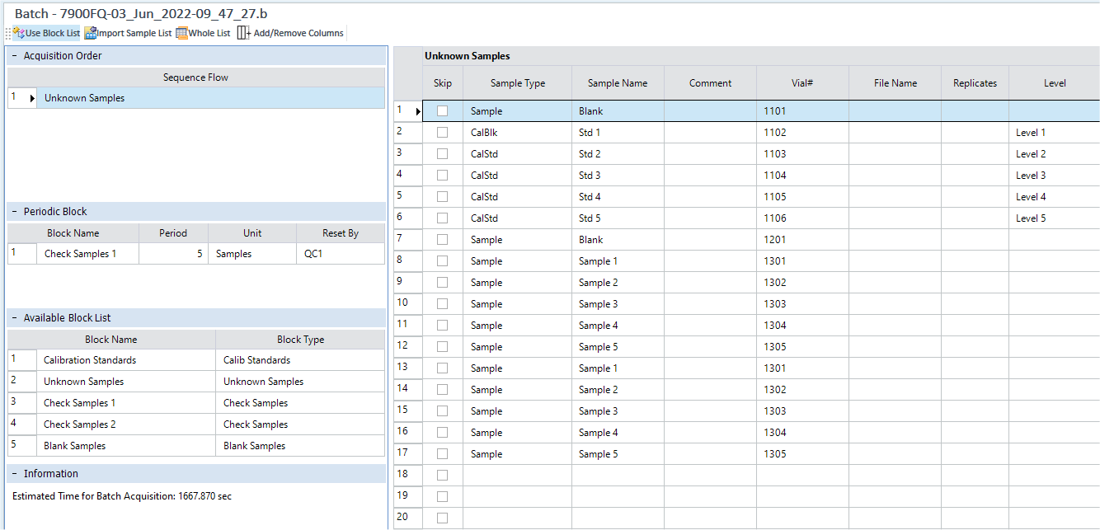Screen dimensions: 1100x530
Task: Click the Add/Remove Columns icon
Action: (243, 33)
